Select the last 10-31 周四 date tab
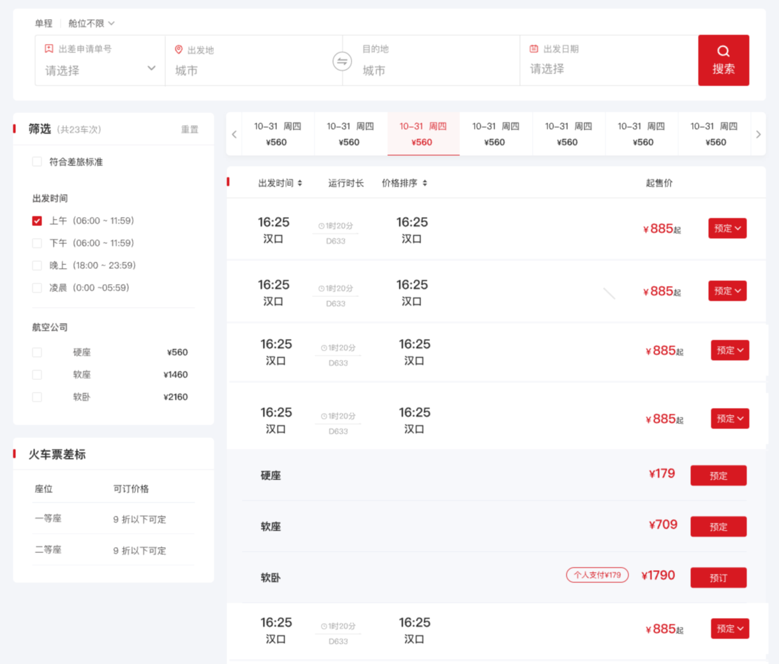The height and width of the screenshot is (664, 779). click(x=714, y=134)
